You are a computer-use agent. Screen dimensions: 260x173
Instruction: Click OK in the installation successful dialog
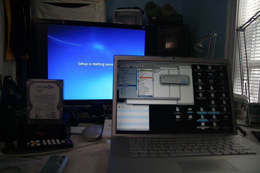click(x=184, y=82)
